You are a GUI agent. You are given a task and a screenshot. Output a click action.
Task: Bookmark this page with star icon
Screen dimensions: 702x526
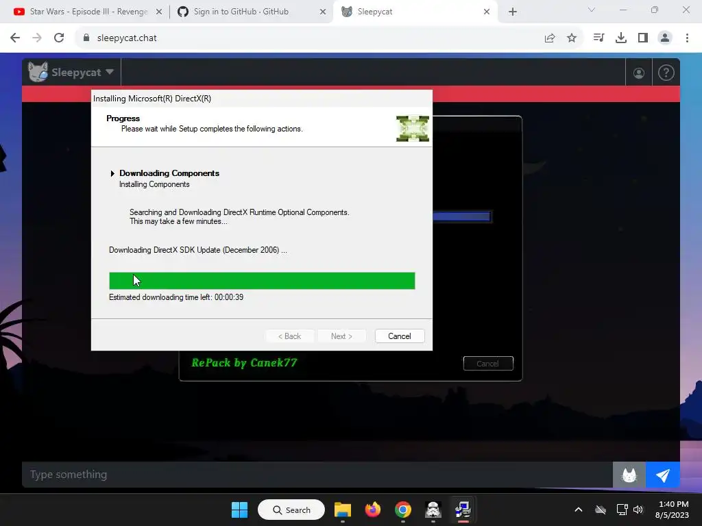pos(572,38)
